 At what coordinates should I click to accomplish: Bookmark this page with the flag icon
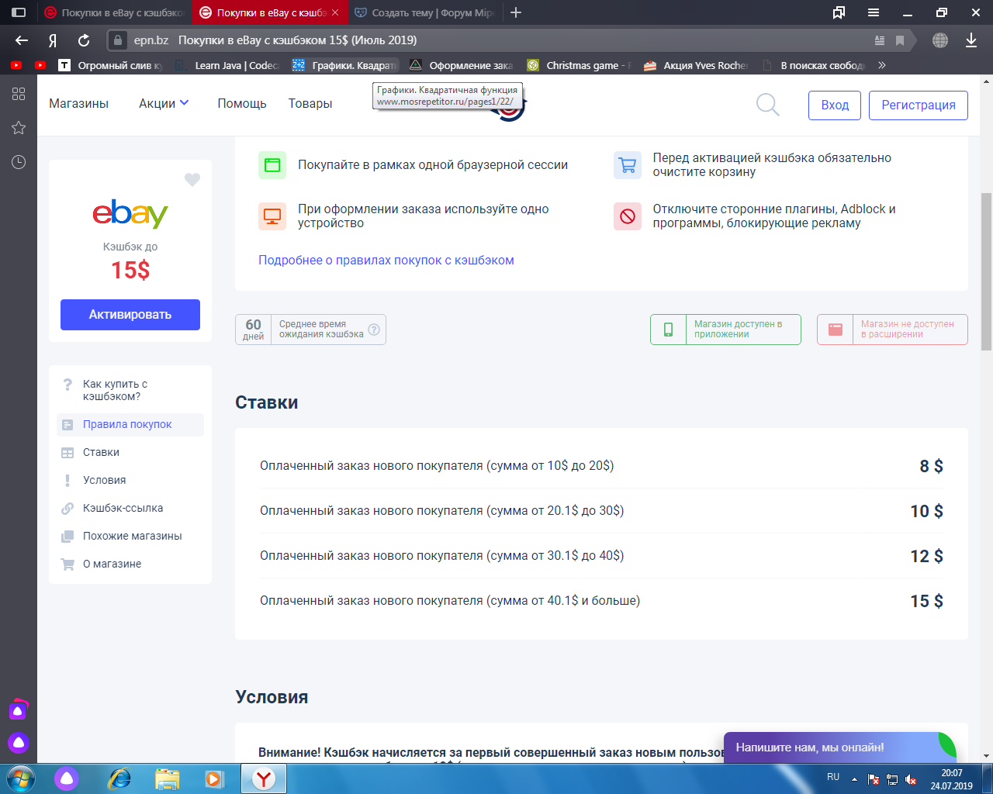coord(900,40)
